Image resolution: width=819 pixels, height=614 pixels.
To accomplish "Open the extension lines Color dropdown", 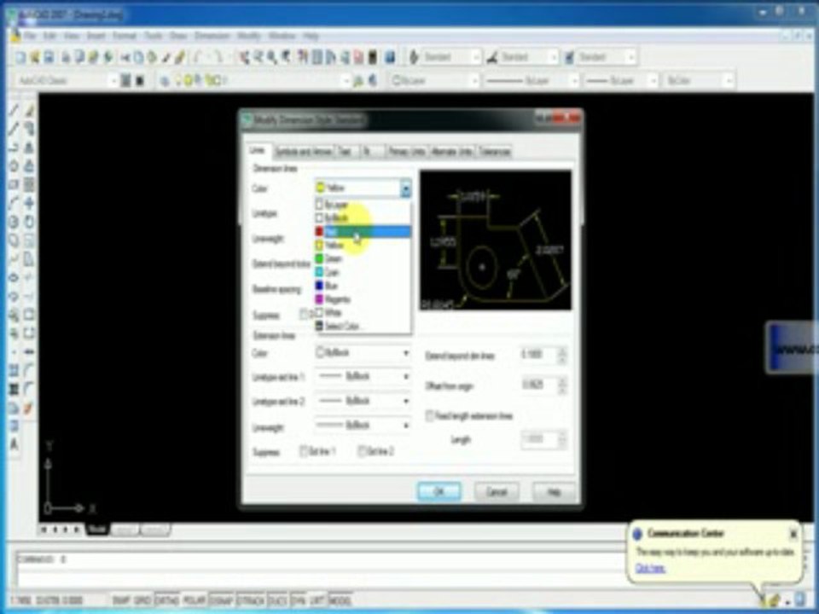I will click(363, 353).
